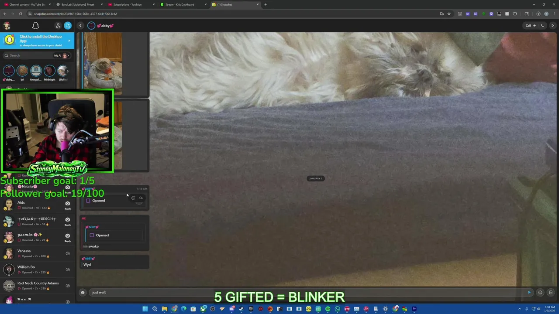The image size is (559, 314).
Task: Go back with chat header arrow
Action: 80,26
